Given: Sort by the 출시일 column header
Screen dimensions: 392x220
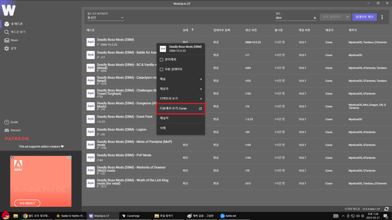Looking at the screenshot, I should tap(278, 30).
